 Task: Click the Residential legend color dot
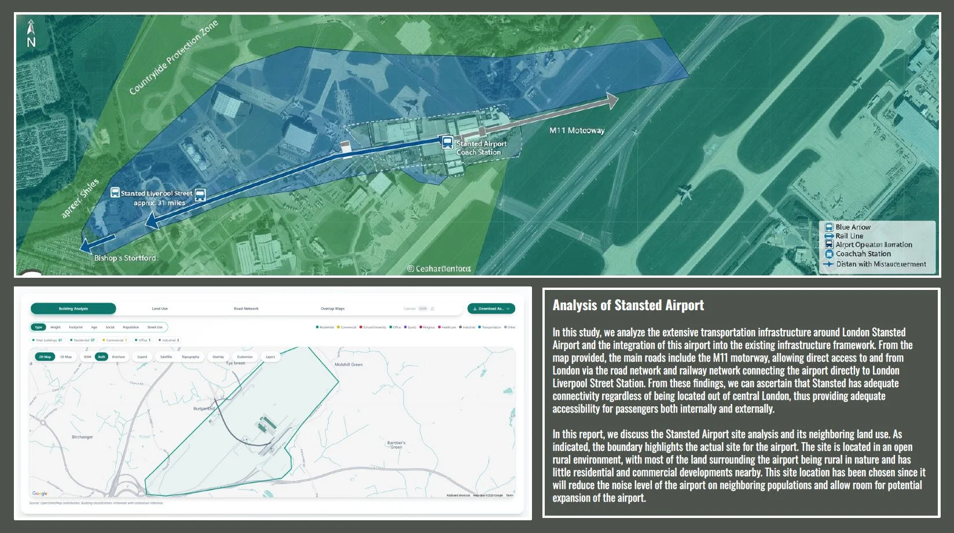(x=317, y=327)
